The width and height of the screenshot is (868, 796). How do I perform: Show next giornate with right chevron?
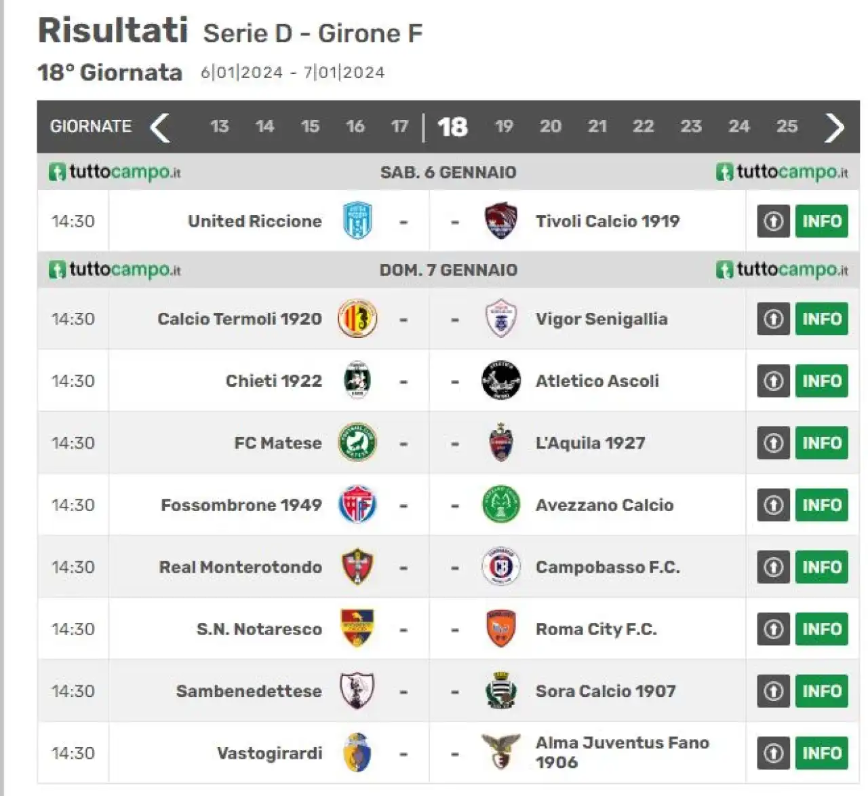[x=835, y=127]
